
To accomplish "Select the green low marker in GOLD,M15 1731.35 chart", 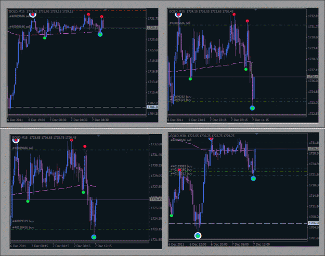I will point(45,38).
